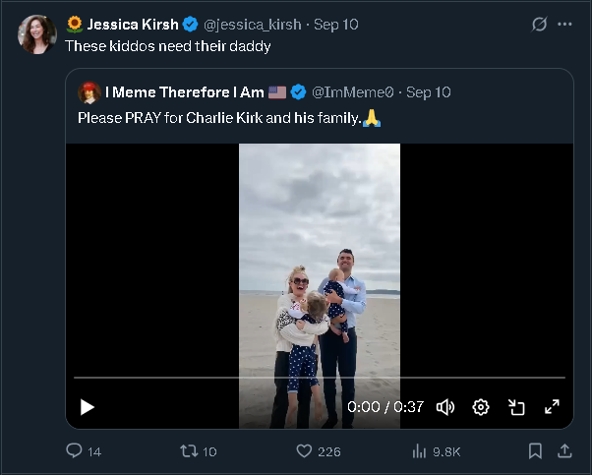This screenshot has width=592, height=475.
Task: Open the three-dot more options menu
Action: [x=564, y=24]
